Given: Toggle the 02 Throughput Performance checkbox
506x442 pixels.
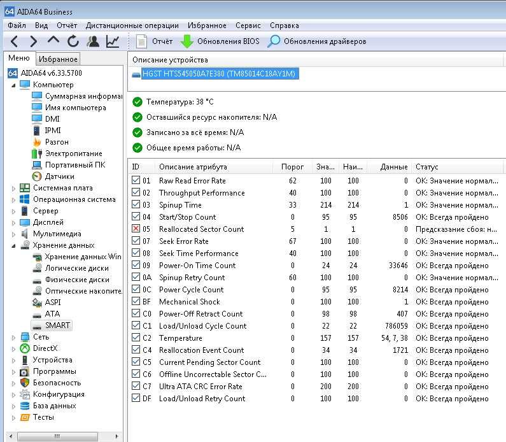Looking at the screenshot, I should pos(136,192).
